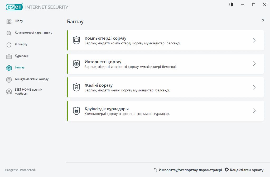Click the question mark help button top right
Screen dimensions: 270x177
pyautogui.click(x=263, y=21)
